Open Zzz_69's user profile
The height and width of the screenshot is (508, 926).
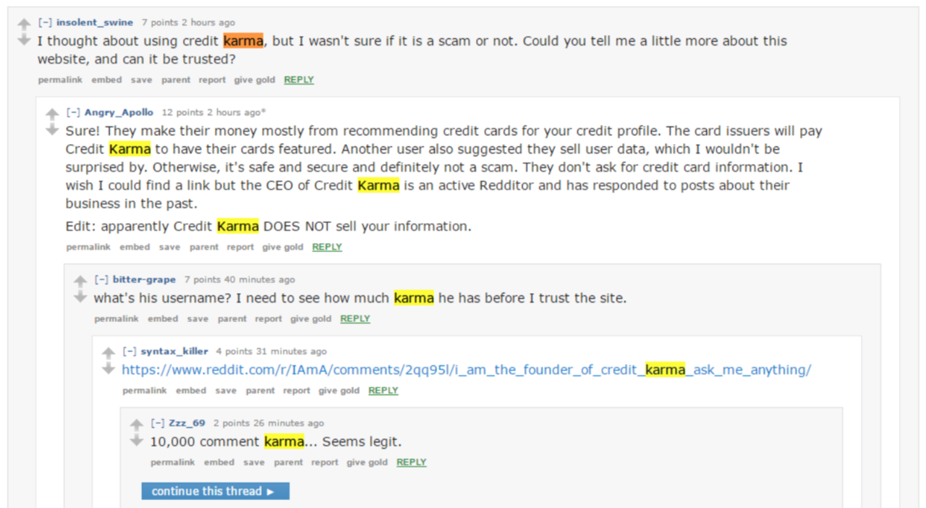pos(187,423)
